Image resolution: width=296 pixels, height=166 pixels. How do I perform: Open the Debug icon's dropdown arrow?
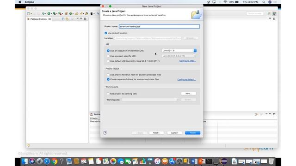click(x=46, y=13)
